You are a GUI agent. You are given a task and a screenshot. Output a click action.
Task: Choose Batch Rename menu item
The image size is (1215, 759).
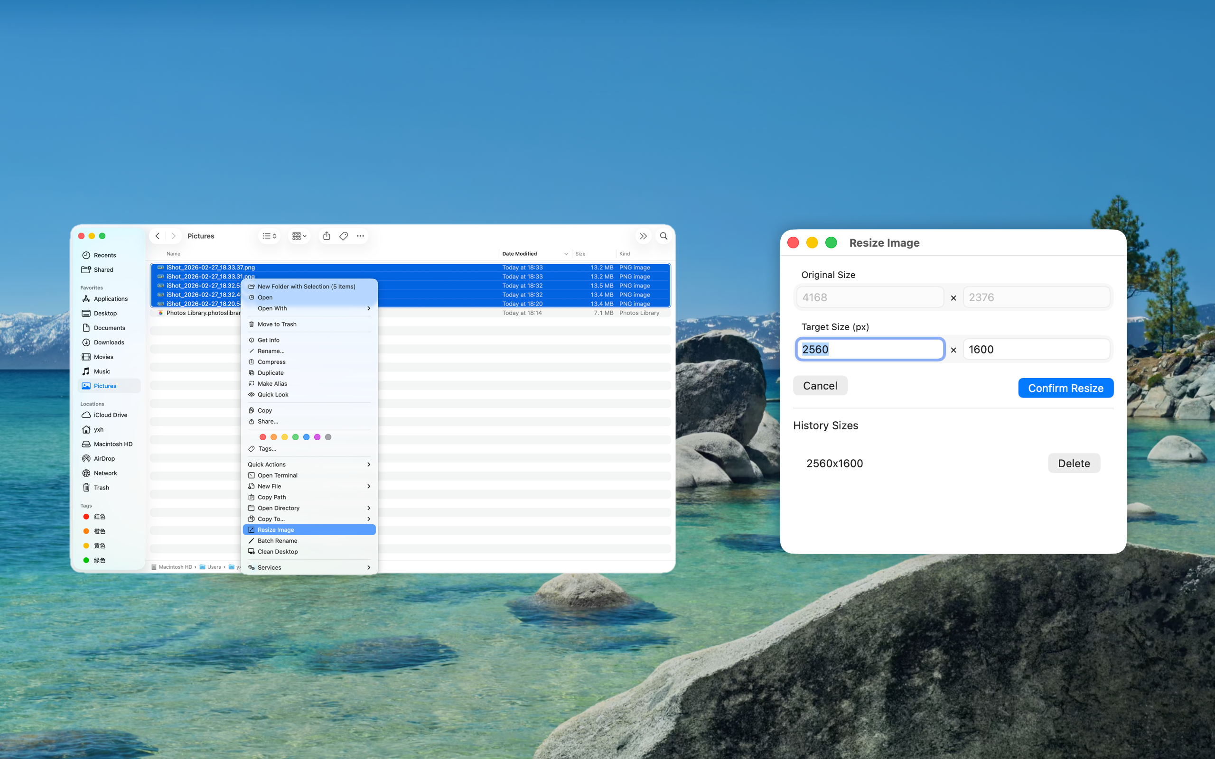click(309, 541)
